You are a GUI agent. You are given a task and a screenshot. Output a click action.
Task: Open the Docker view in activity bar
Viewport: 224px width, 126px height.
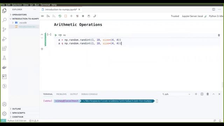coord(4,67)
